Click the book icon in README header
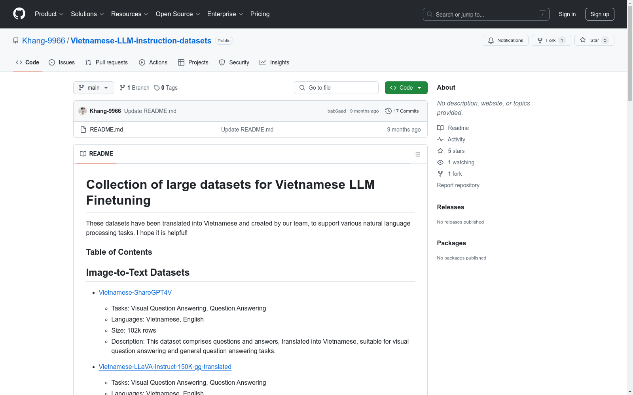Screen dimensions: 633x395 tap(83, 154)
